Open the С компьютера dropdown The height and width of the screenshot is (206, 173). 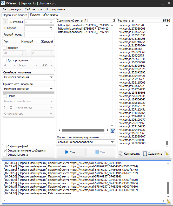[x=28, y=114]
